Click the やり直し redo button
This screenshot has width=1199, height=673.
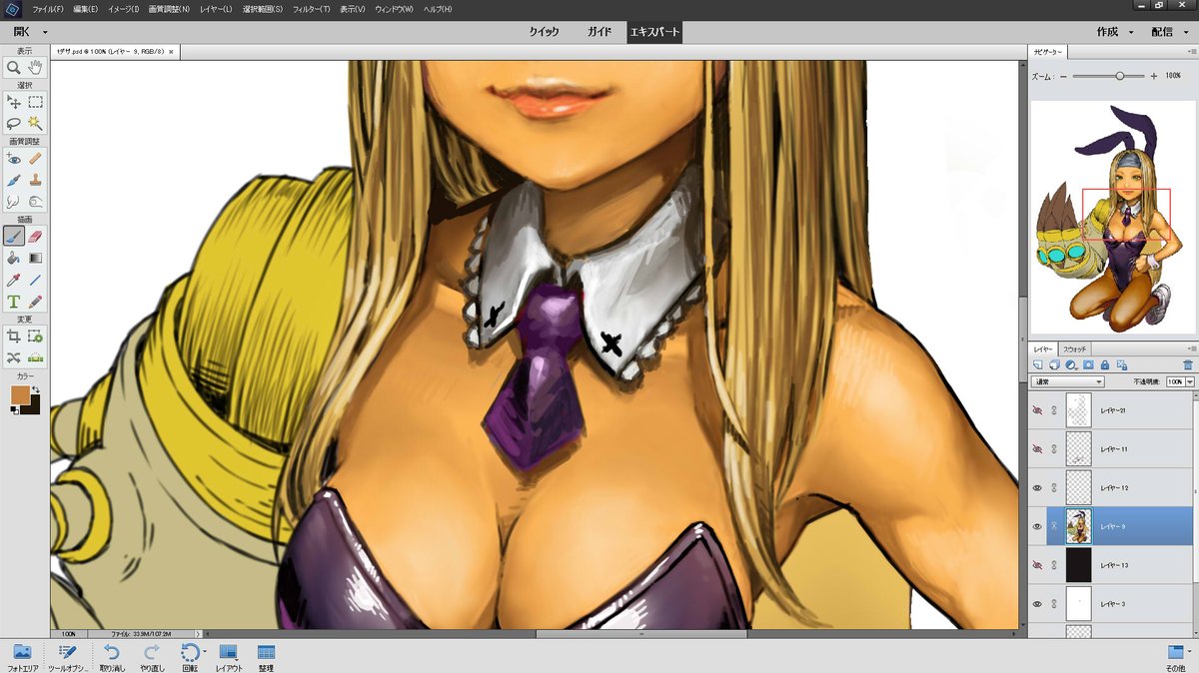tap(151, 656)
